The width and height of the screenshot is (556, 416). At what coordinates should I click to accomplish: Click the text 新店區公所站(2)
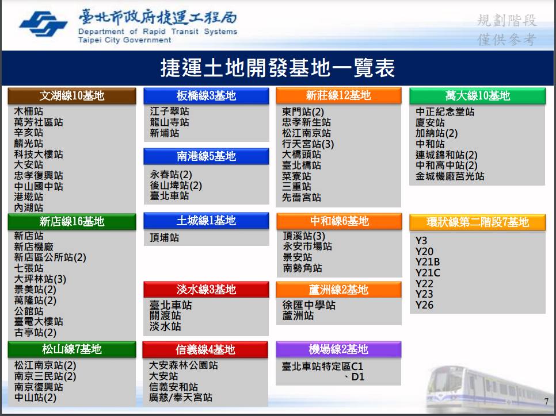50,257
